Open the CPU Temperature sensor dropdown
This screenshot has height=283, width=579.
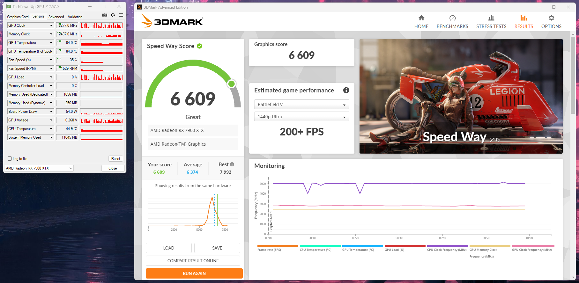point(51,129)
